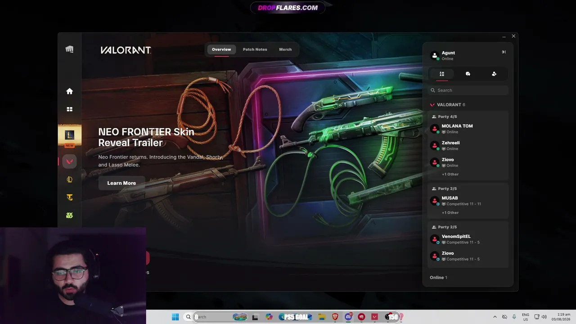
Task: Open Discord from the taskbar
Action: tap(348, 317)
